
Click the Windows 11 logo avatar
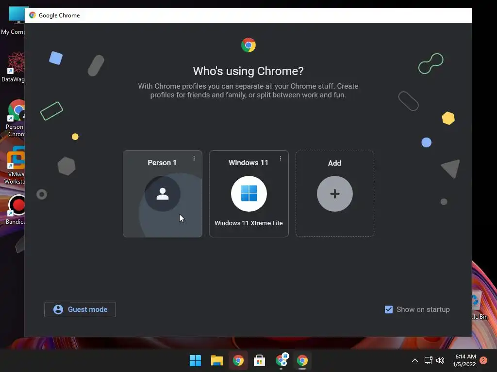click(249, 194)
